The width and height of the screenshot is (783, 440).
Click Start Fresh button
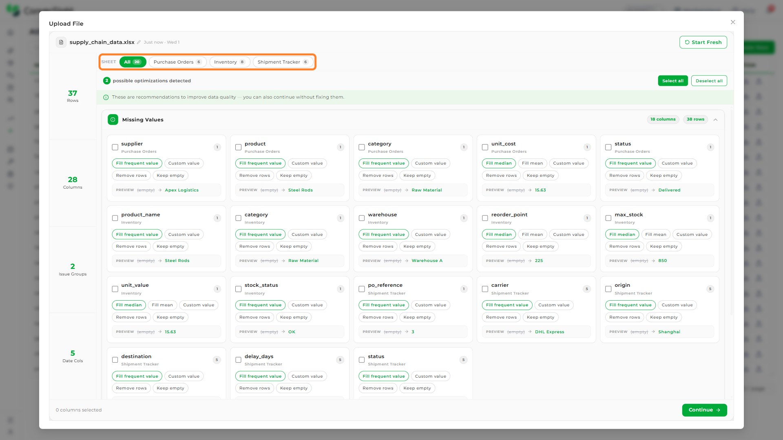point(703,42)
